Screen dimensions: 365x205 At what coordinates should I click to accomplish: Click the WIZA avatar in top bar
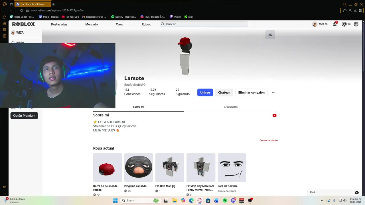pyautogui.click(x=315, y=24)
